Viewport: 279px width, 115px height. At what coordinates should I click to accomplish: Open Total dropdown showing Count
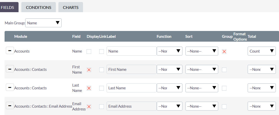(261, 51)
